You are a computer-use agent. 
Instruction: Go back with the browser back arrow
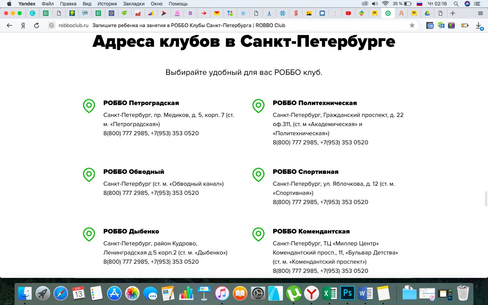(x=9, y=25)
